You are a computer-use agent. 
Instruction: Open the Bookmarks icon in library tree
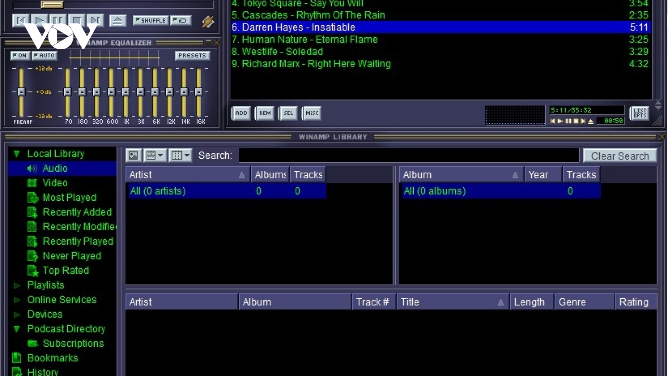point(17,358)
